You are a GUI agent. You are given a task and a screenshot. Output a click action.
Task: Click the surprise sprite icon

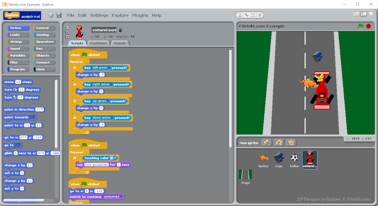tap(291, 142)
